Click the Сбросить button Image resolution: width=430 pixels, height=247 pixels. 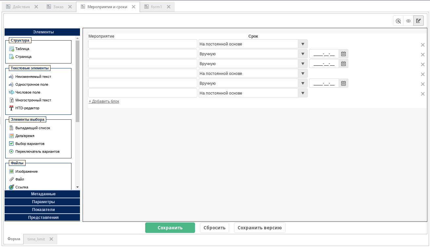(214, 228)
